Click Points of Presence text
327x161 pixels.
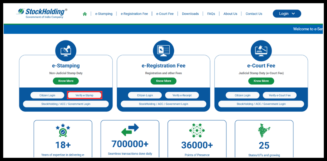(197, 155)
